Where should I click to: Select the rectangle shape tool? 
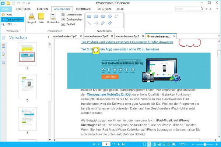point(89,16)
